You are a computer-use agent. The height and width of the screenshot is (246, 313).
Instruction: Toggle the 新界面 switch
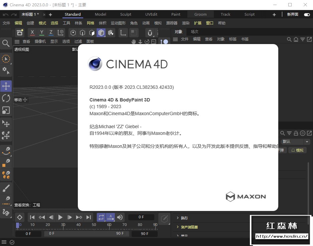307,14
